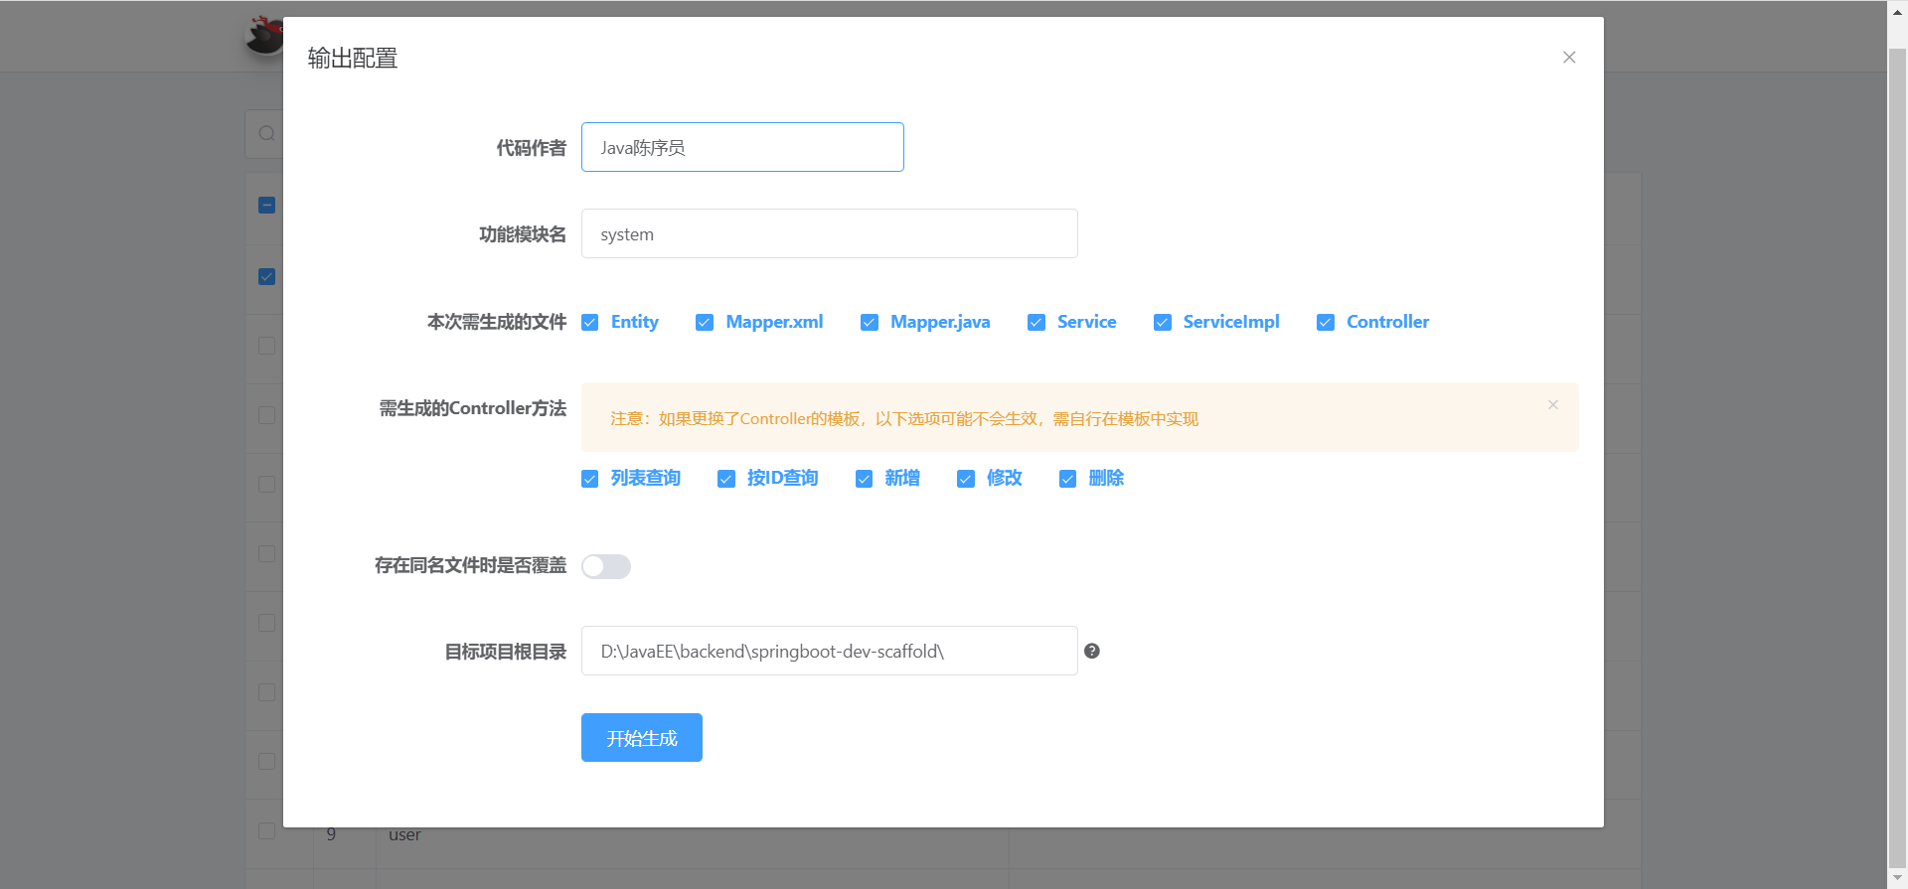
Task: Click the 输出配置 dialog title
Action: 353,59
